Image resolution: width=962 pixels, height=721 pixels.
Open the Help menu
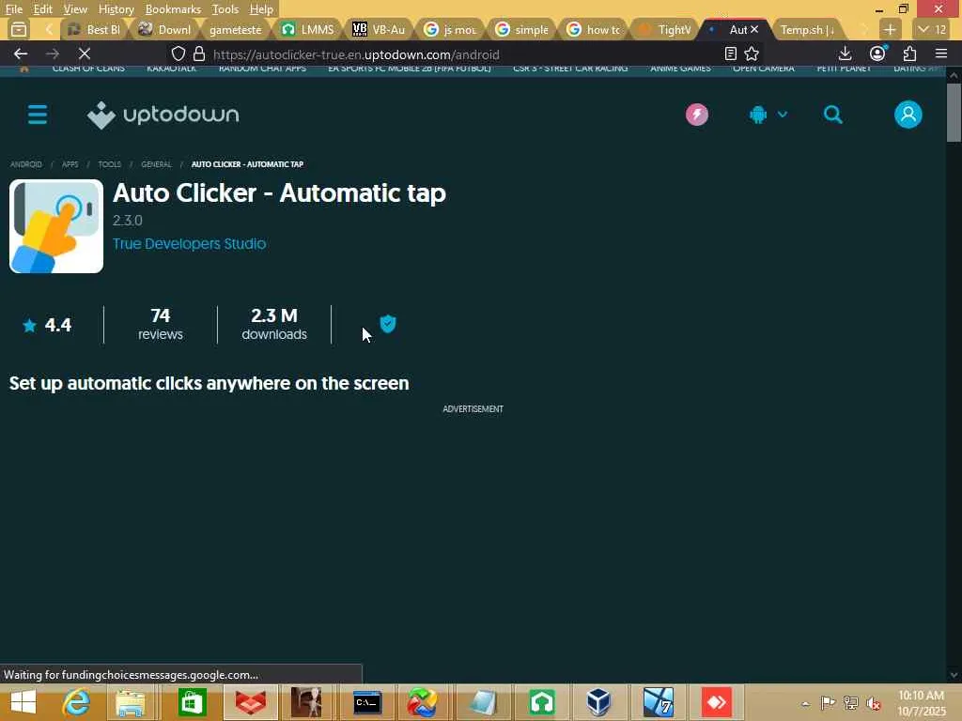pyautogui.click(x=261, y=9)
